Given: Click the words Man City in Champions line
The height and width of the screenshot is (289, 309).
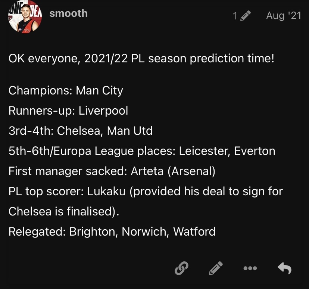Looking at the screenshot, I should [99, 90].
